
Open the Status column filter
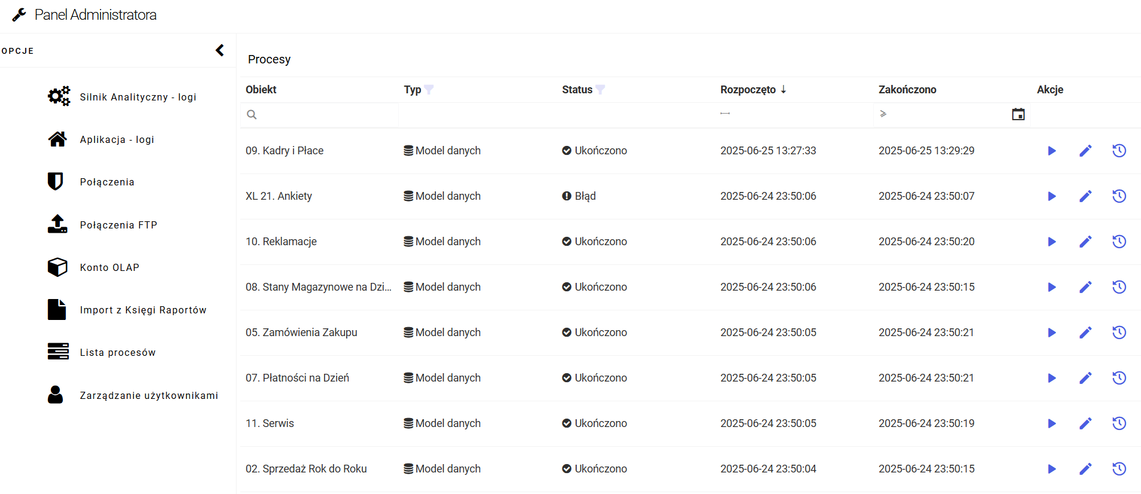(x=600, y=90)
